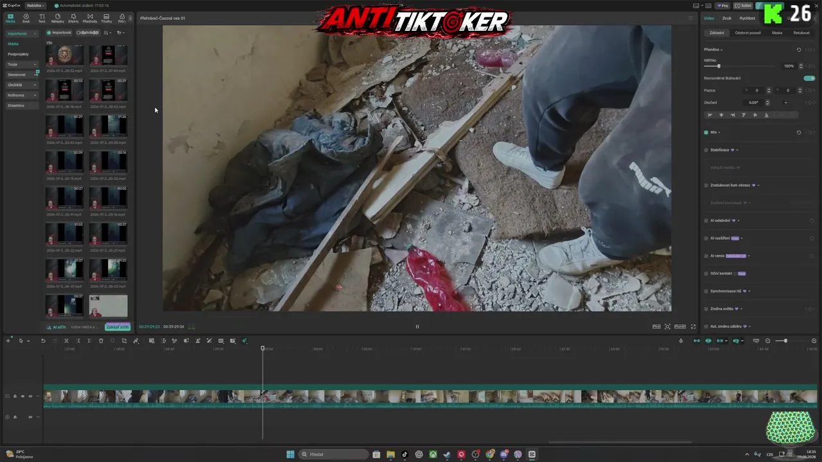Open the sort options in media panel

tap(107, 33)
